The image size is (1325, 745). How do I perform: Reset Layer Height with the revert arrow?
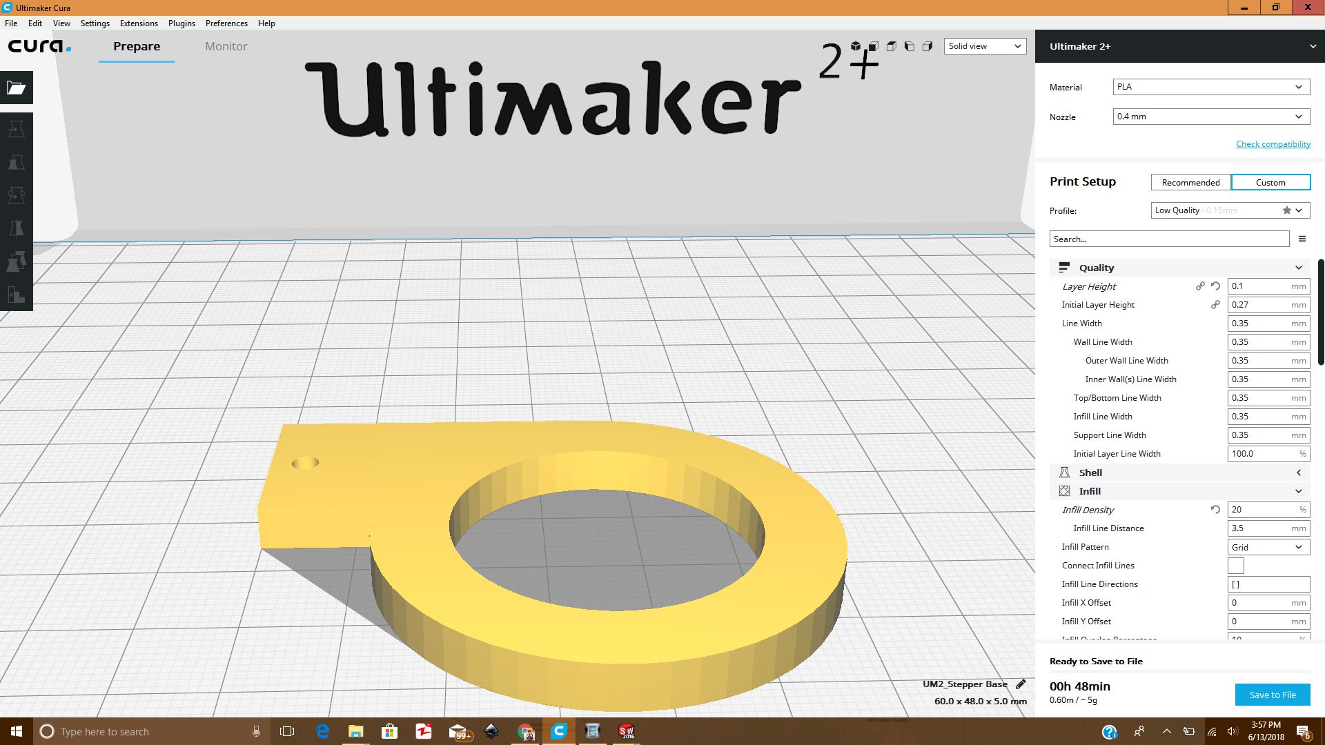(x=1215, y=286)
